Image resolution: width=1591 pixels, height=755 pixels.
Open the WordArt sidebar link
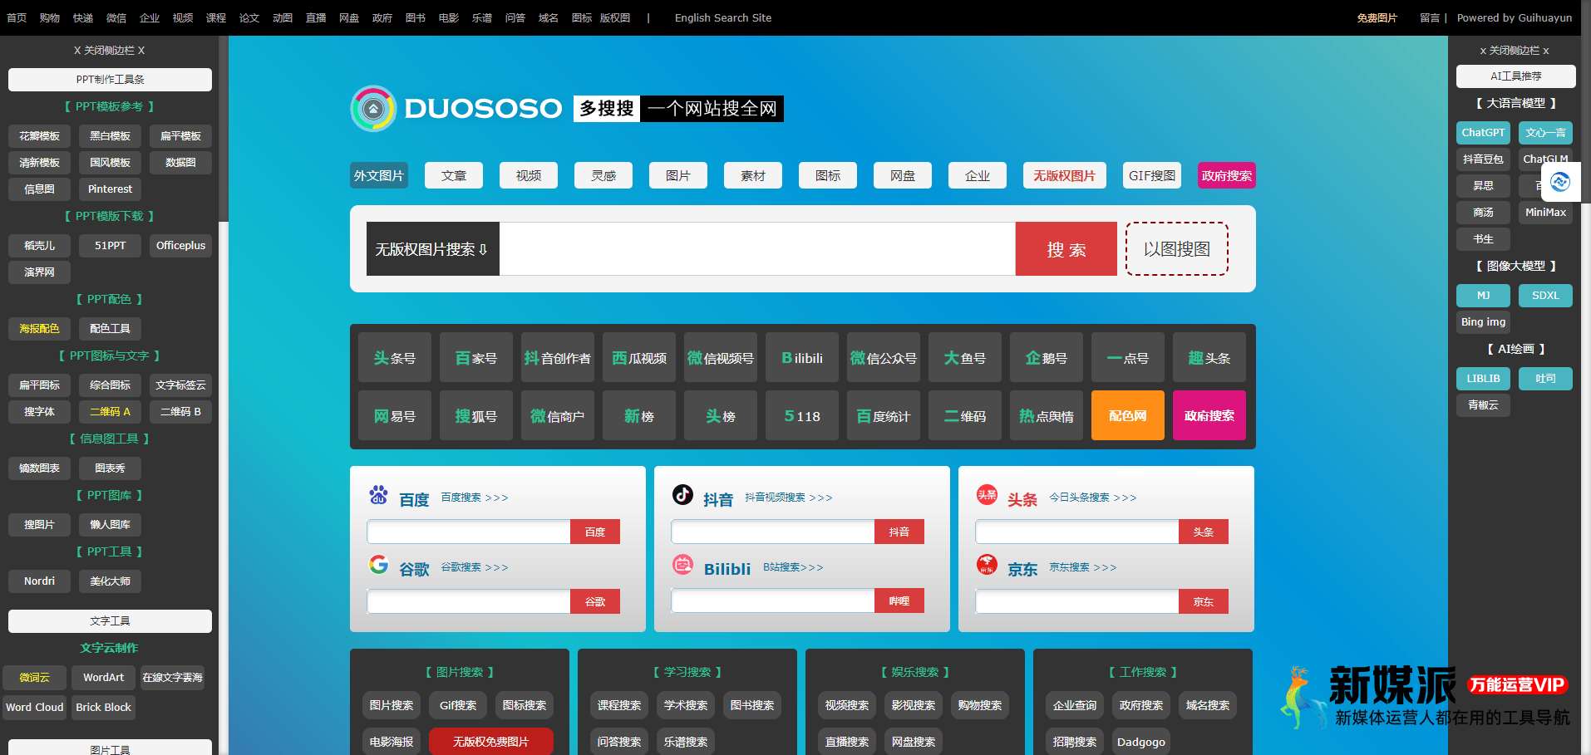103,677
